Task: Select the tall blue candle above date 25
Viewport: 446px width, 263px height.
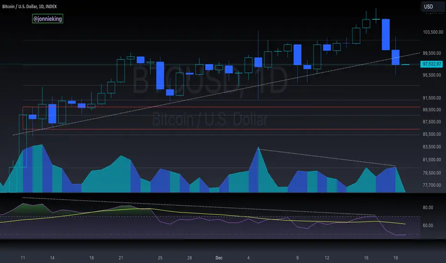Action: (x=160, y=76)
